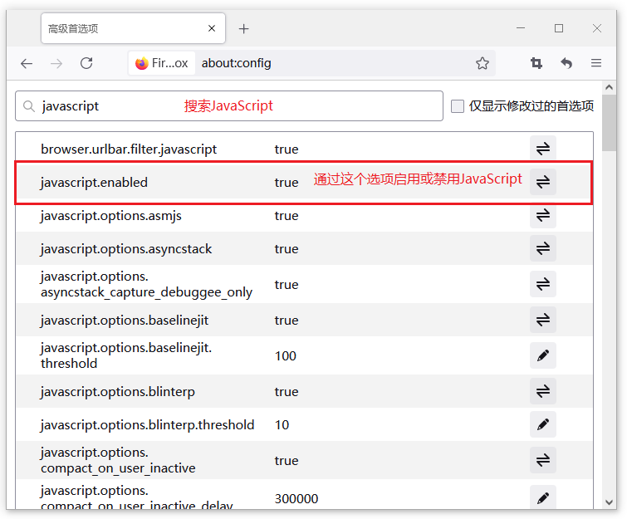Toggle the javascript.options.asyncstack preference
The height and width of the screenshot is (519, 627).
click(542, 248)
